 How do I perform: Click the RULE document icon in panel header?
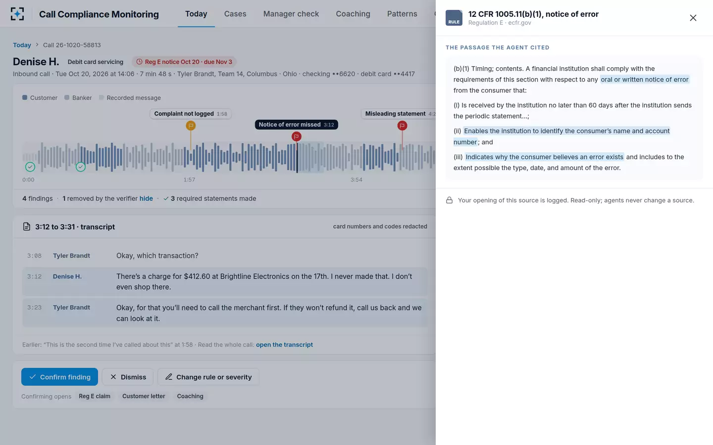coord(454,18)
